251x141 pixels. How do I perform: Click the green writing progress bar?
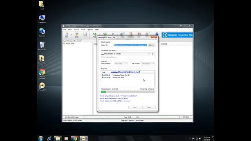click(x=127, y=92)
